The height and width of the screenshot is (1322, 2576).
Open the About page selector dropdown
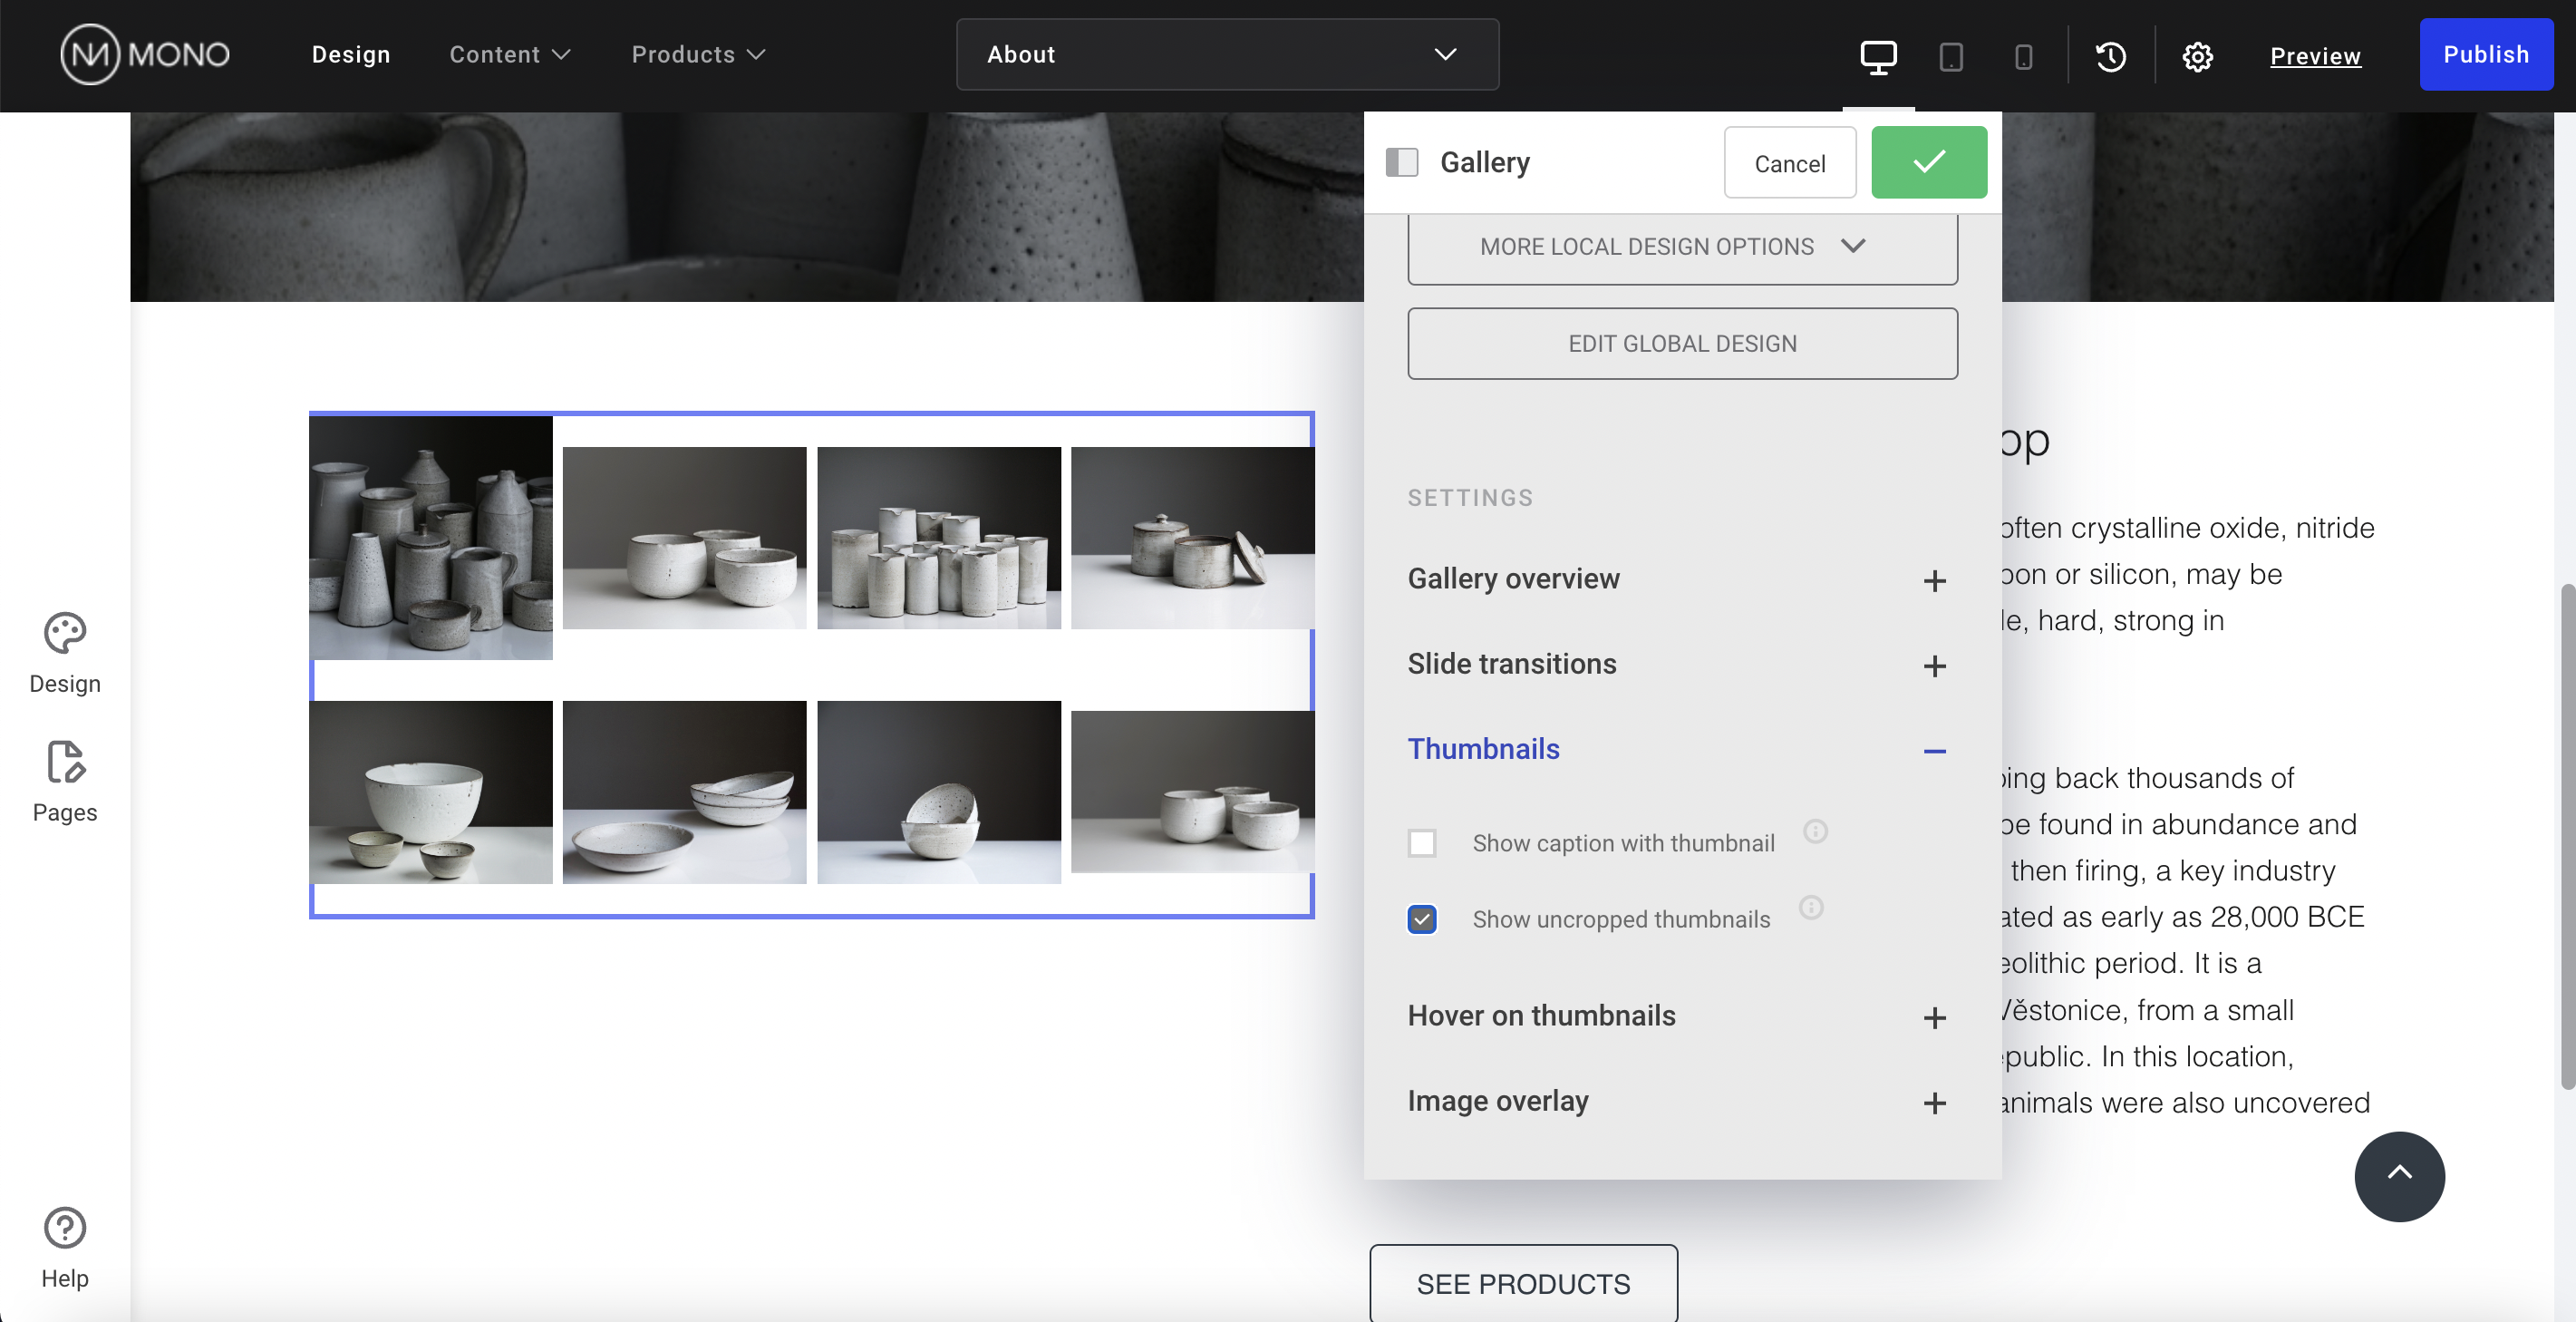click(x=1227, y=54)
